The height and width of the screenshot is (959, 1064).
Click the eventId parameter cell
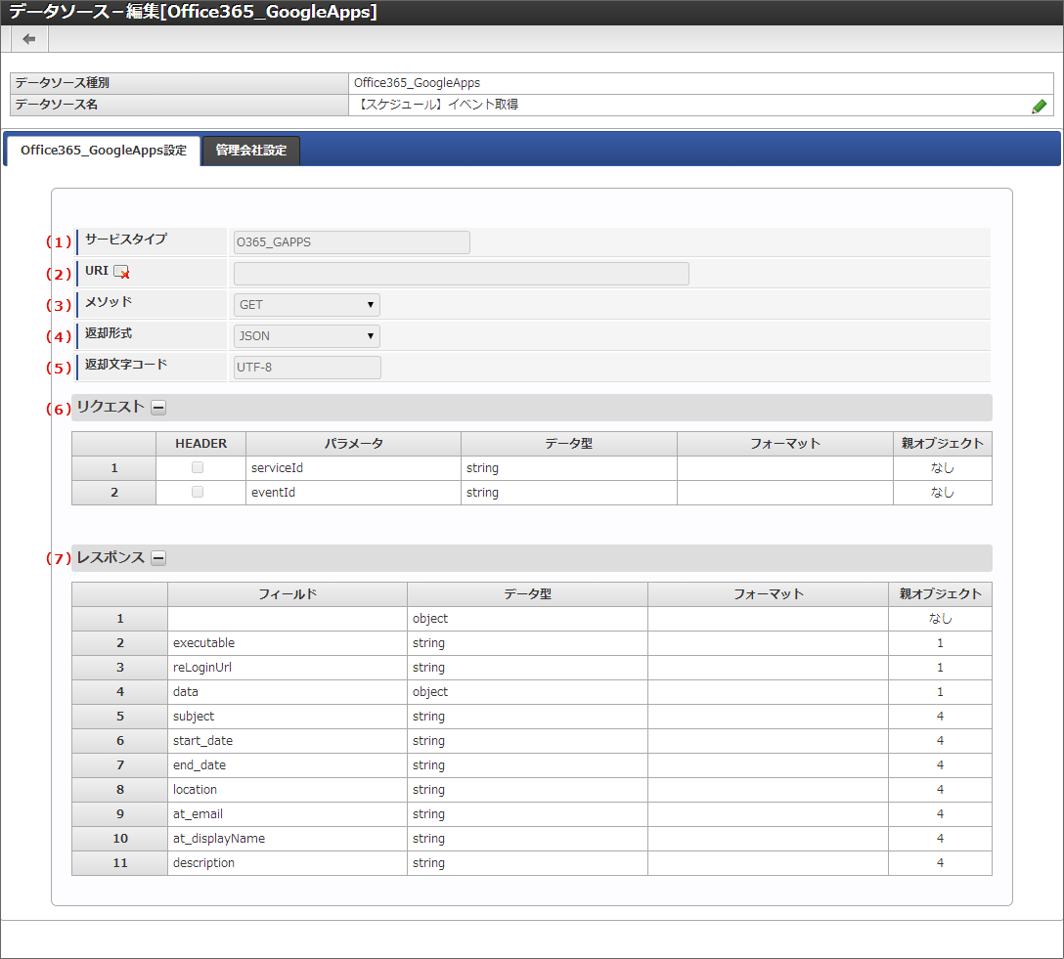pyautogui.click(x=353, y=493)
